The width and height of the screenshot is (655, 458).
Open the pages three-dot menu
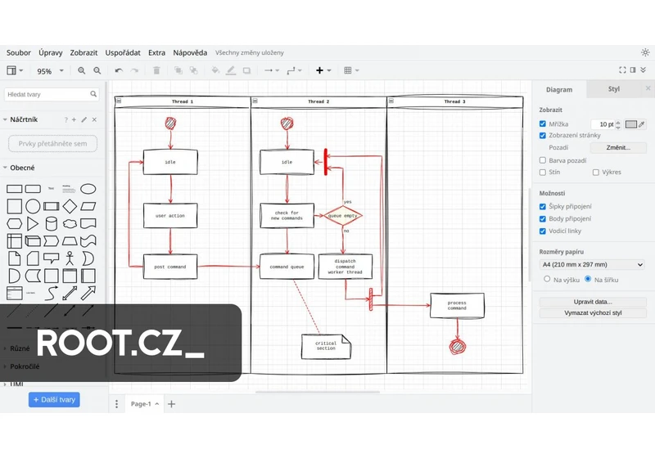pos(116,404)
